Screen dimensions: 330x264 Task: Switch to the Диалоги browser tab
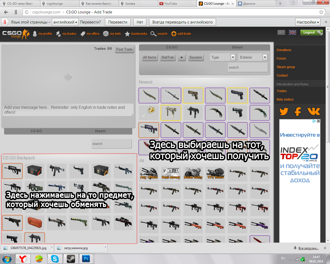pyautogui.click(x=255, y=4)
